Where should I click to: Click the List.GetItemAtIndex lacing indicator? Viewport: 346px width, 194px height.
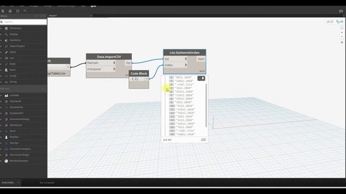click(x=202, y=71)
